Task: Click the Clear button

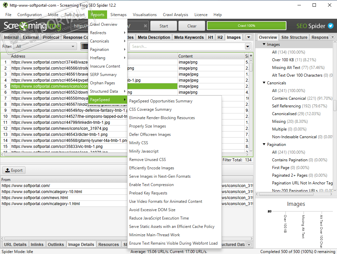Action: (192, 26)
